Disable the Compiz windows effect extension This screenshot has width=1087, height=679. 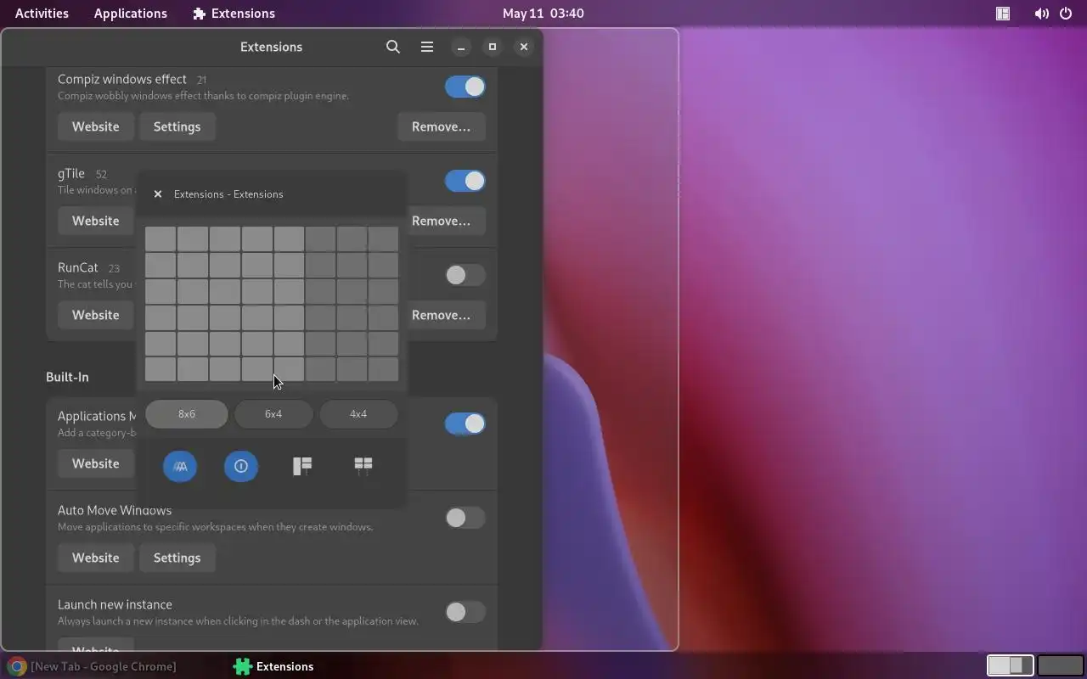(465, 87)
